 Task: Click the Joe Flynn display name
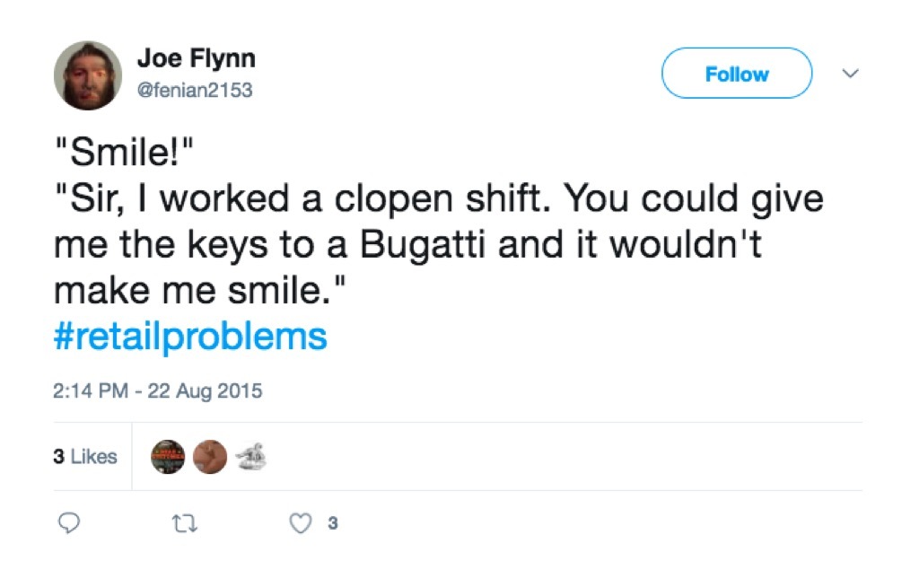196,59
